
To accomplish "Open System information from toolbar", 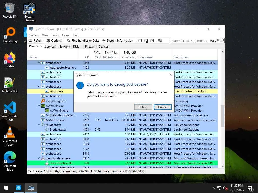I will (x=117, y=41).
